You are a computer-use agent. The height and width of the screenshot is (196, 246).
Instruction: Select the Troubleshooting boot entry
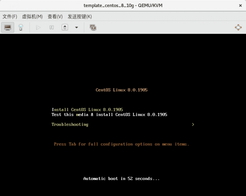point(70,125)
